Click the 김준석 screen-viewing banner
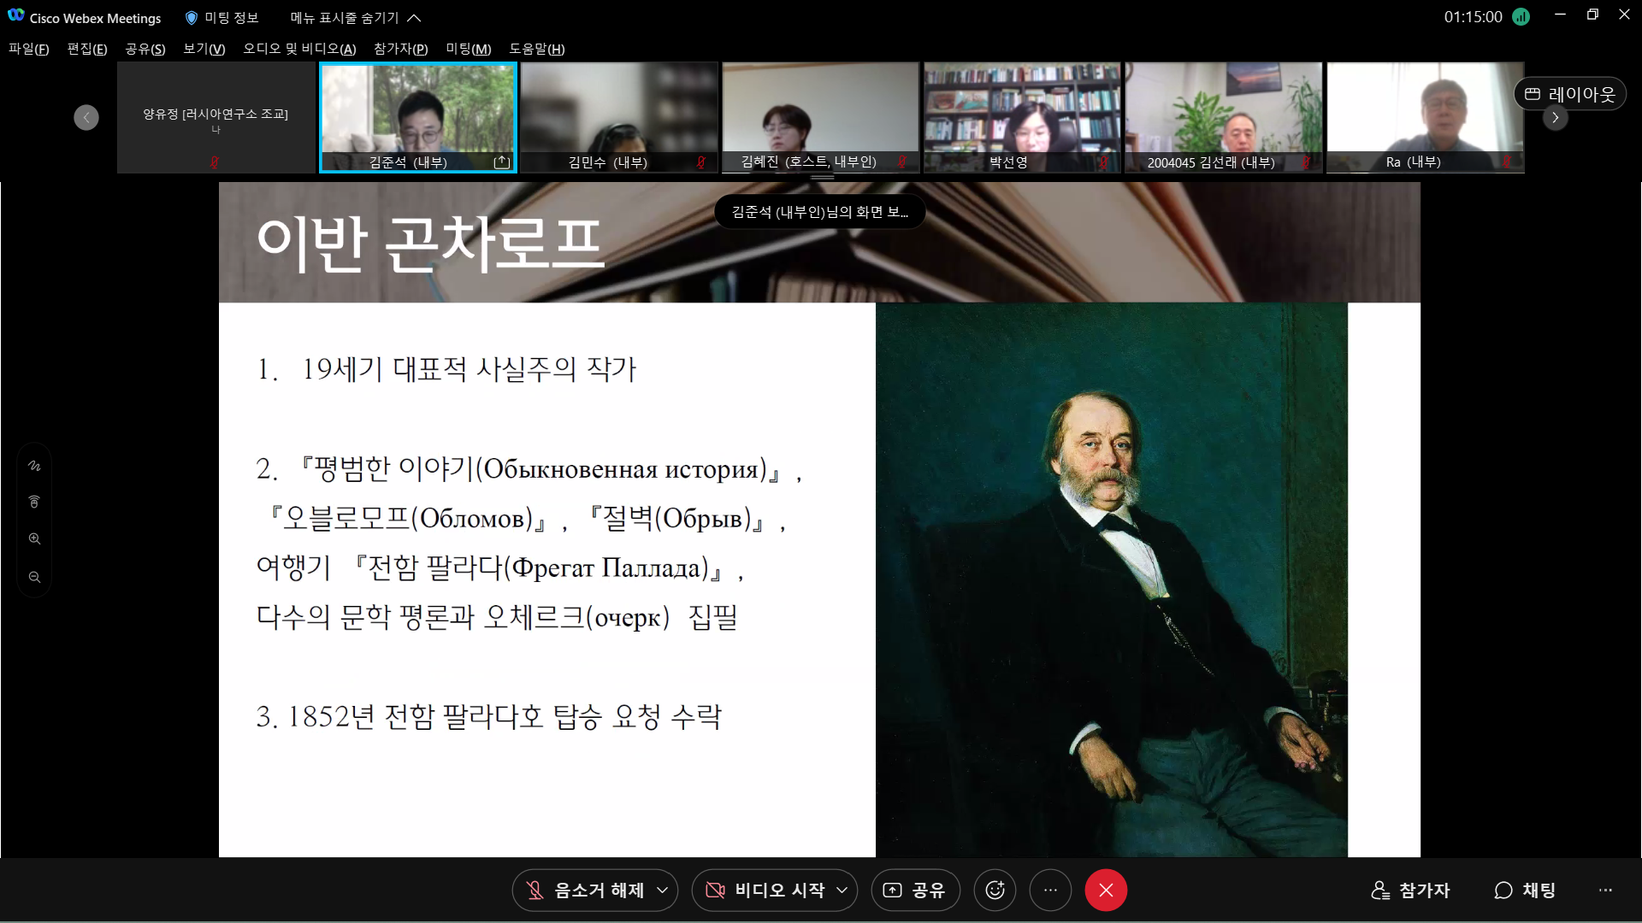This screenshot has height=923, width=1642. (820, 212)
